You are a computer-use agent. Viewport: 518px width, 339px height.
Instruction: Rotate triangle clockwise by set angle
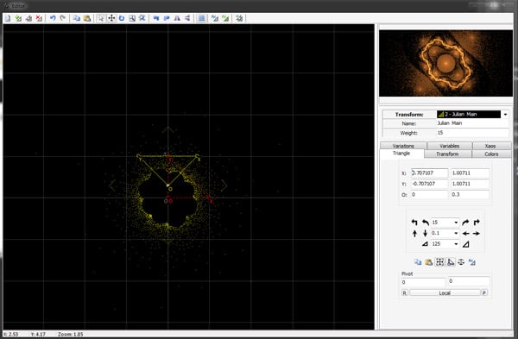coord(465,223)
